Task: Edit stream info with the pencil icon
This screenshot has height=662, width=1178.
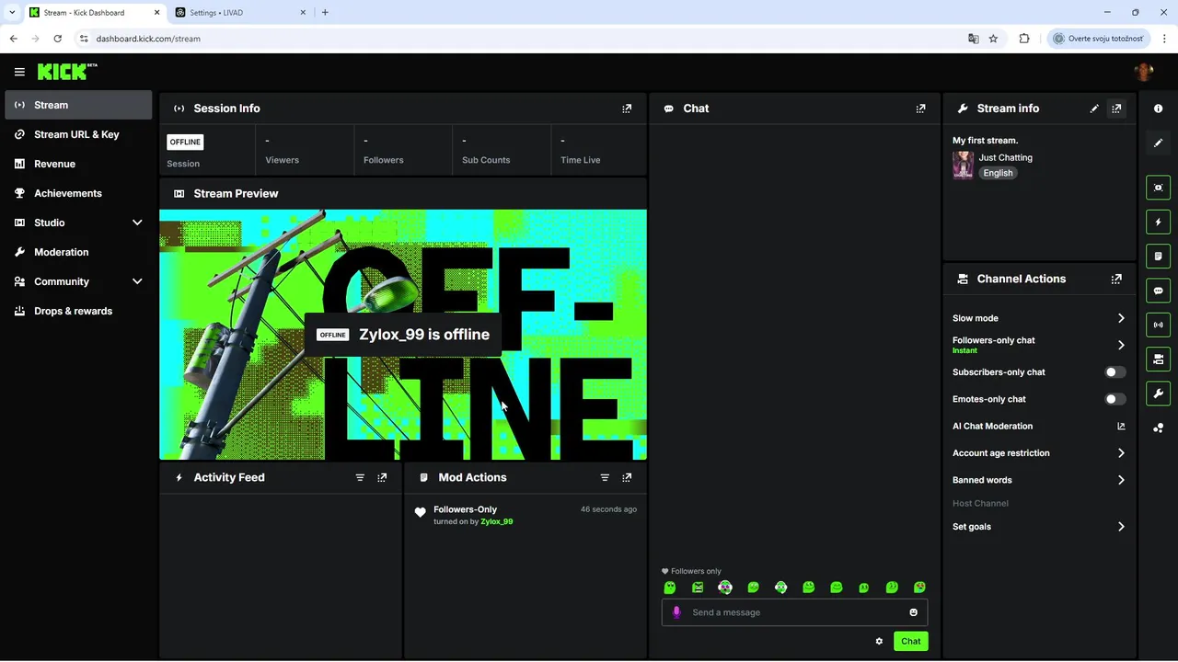Action: click(x=1094, y=108)
